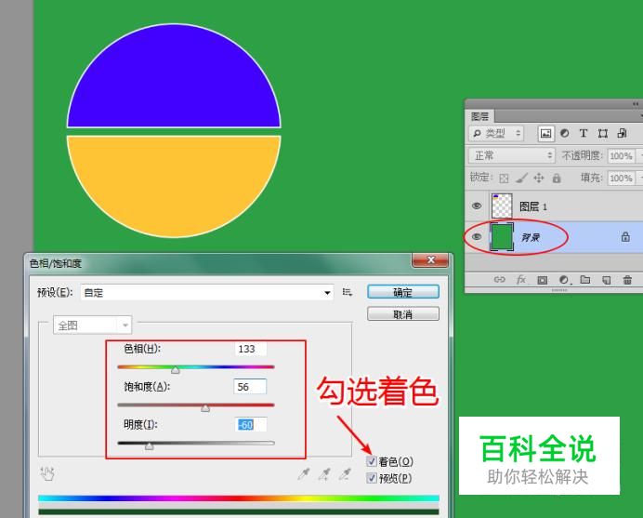Click the lock icon on 背景 layer
Screen dimensions: 643x518
[625, 236]
